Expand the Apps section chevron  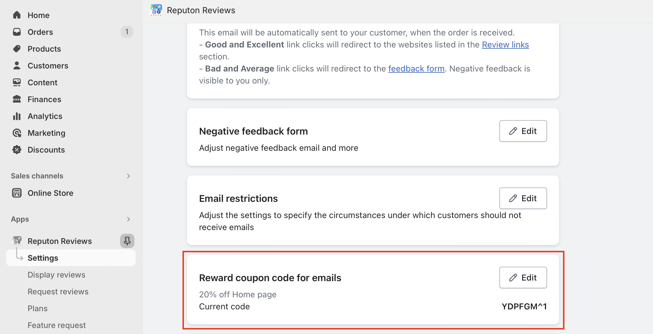click(128, 219)
